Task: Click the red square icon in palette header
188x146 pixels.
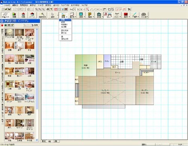Action: coord(2,26)
